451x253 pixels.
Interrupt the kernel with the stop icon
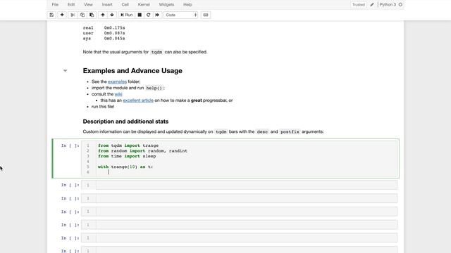coord(140,15)
